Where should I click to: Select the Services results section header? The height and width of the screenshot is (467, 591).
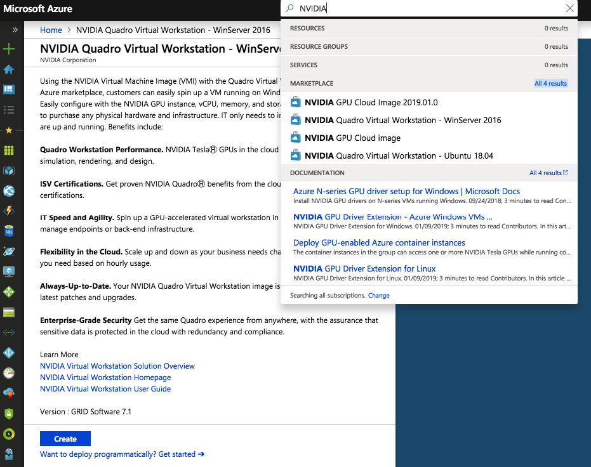click(x=429, y=65)
